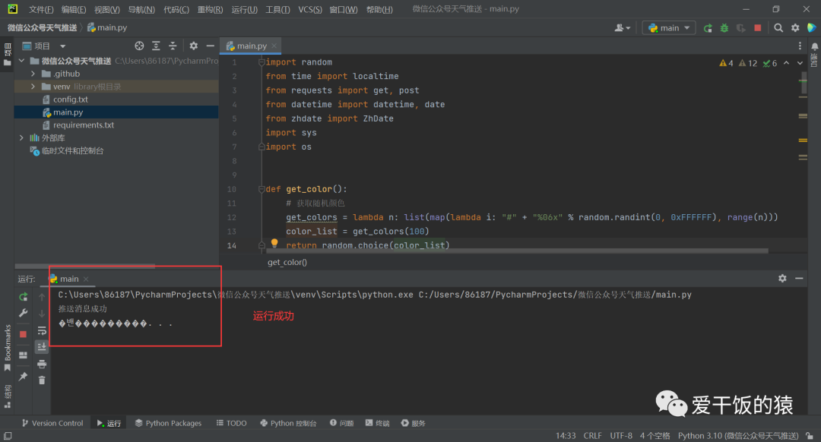This screenshot has height=442, width=821.
Task: Expand 外部库 external libraries node
Action: coord(21,137)
